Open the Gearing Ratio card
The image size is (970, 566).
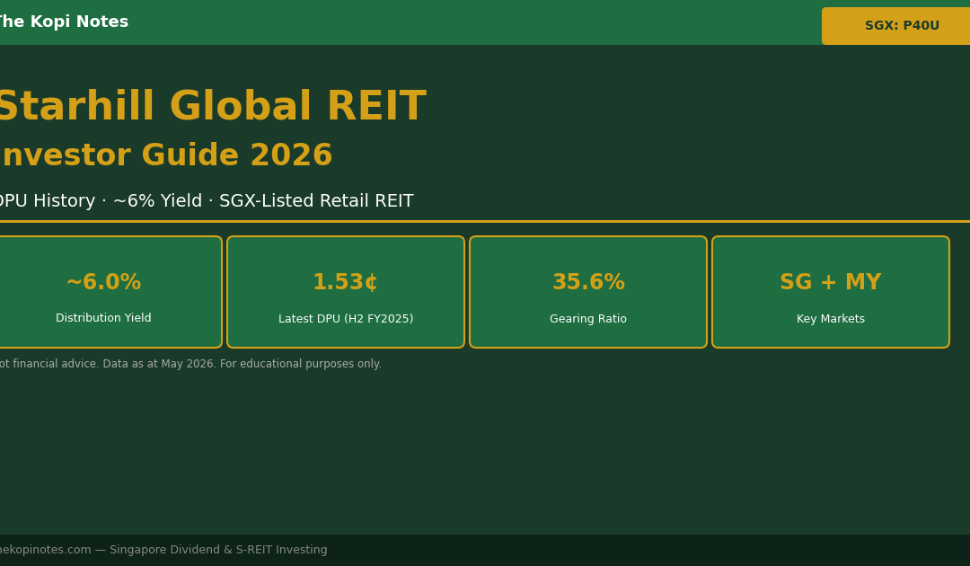(588, 292)
